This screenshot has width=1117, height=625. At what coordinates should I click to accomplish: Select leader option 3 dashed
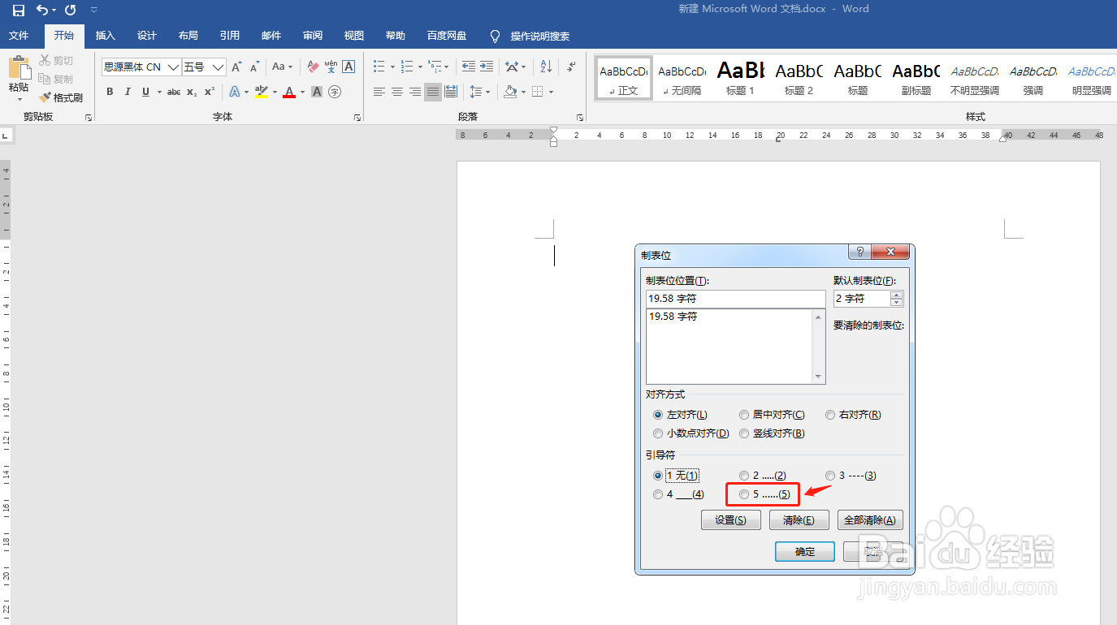coord(830,476)
